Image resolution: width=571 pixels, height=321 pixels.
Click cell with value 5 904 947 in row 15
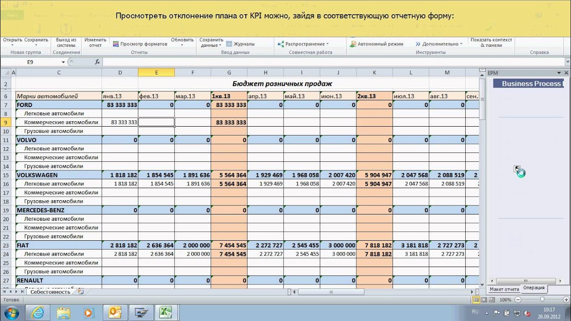(374, 175)
